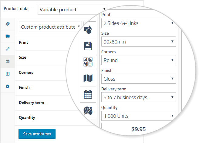The image size is (199, 143).
Task: Select the QR code icon
Action: (88, 62)
